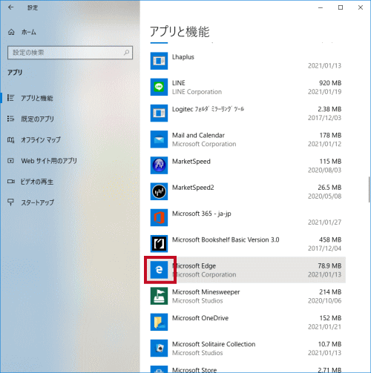Focus the 設定の検索 search box

(70, 53)
